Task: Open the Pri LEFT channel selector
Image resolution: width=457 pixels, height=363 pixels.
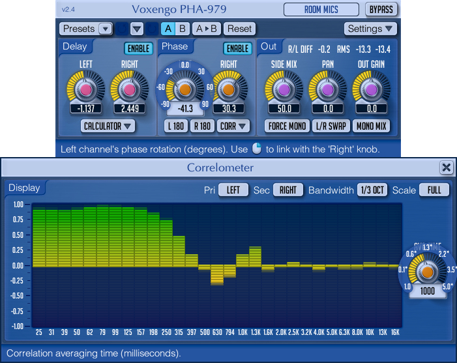Action: point(233,190)
